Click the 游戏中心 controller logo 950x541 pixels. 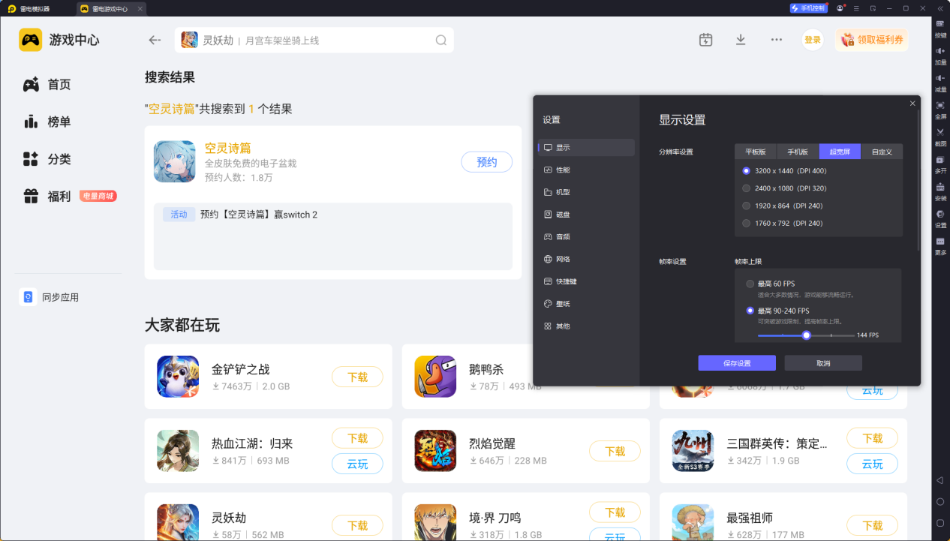click(31, 40)
